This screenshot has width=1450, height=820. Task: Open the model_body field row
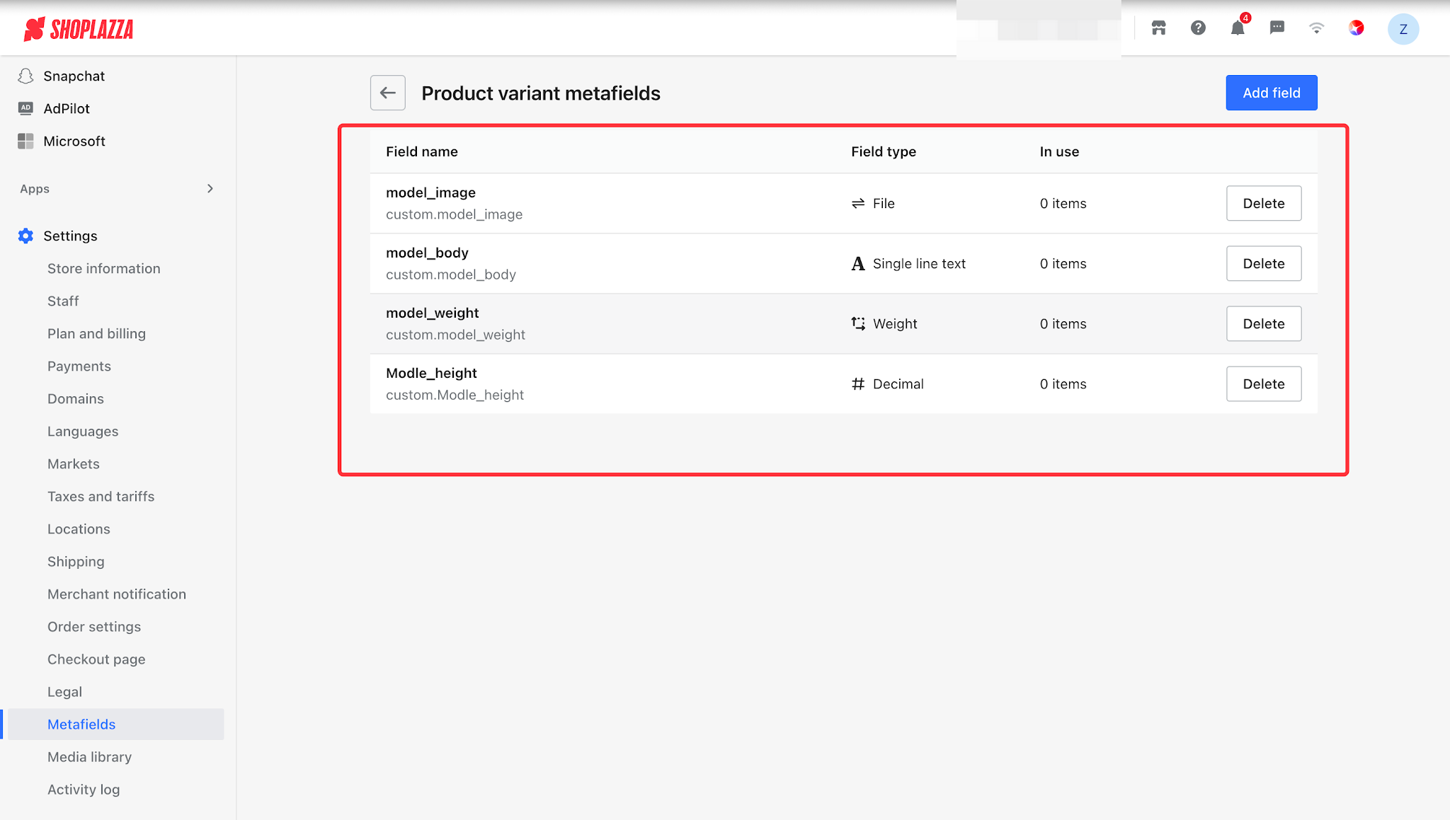point(844,263)
